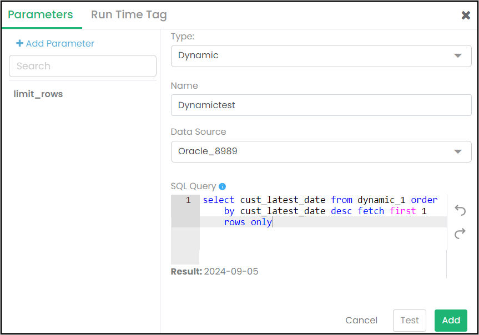The width and height of the screenshot is (479, 335).
Task: Click the Type field's chevron arrow
Action: pos(458,55)
